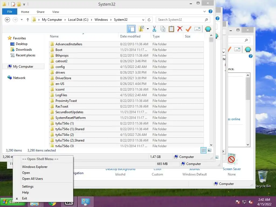Select Downloads in the navigation pane
This screenshot has height=207, width=276.
coord(21,50)
